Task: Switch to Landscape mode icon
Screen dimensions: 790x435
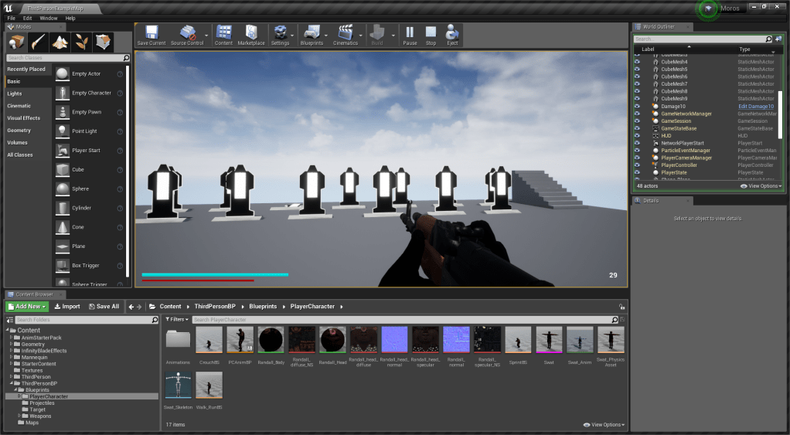Action: [60, 42]
